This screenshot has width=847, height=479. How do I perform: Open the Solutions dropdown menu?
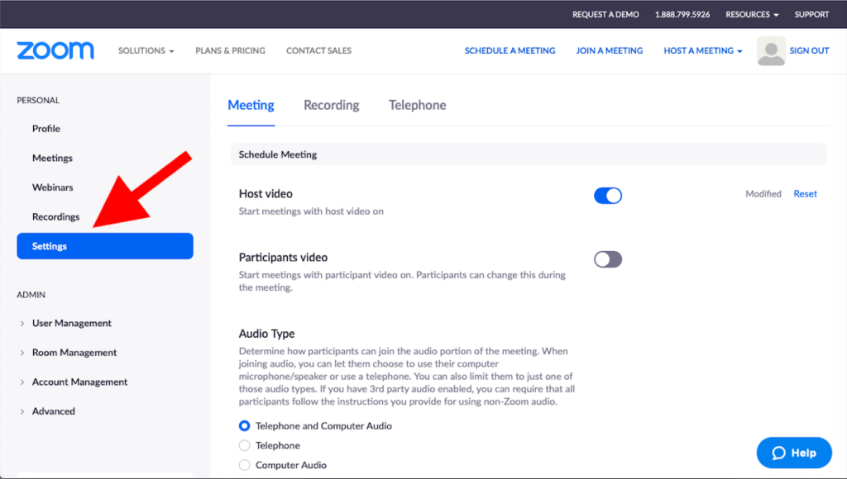pos(146,50)
